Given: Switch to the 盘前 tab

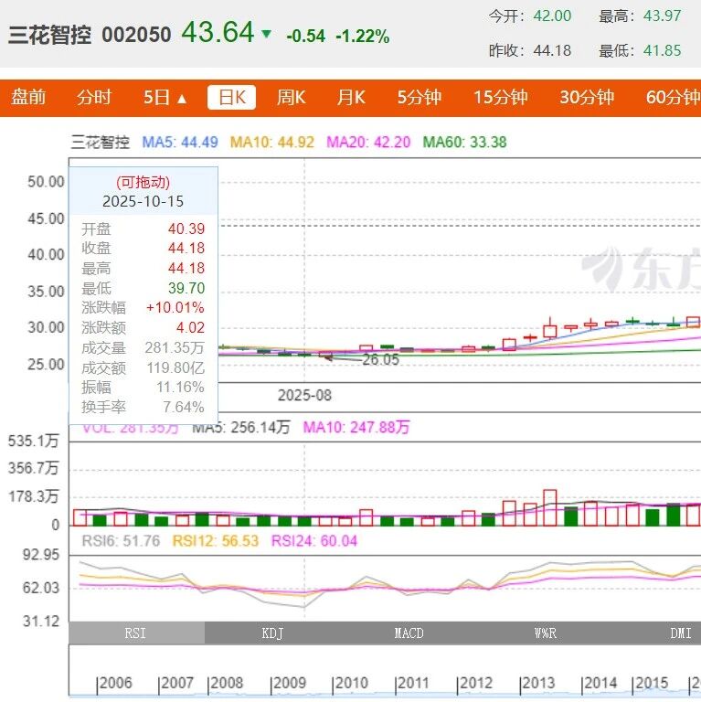Looking at the screenshot, I should point(28,97).
